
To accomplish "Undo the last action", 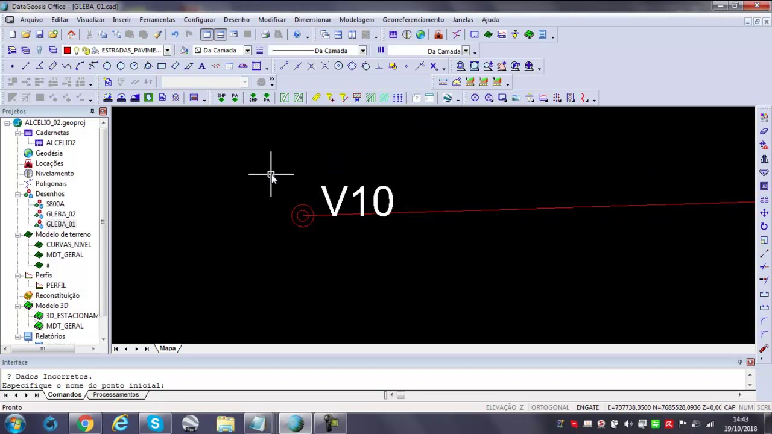I will pyautogui.click(x=175, y=34).
